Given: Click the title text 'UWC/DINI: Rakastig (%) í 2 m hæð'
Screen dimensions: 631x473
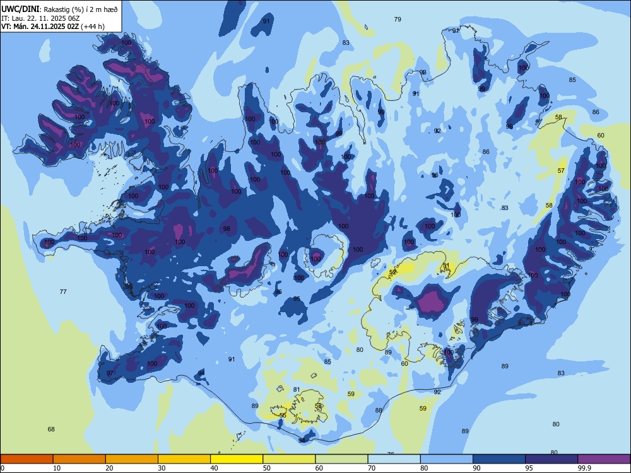Looking at the screenshot, I should click(x=59, y=9).
